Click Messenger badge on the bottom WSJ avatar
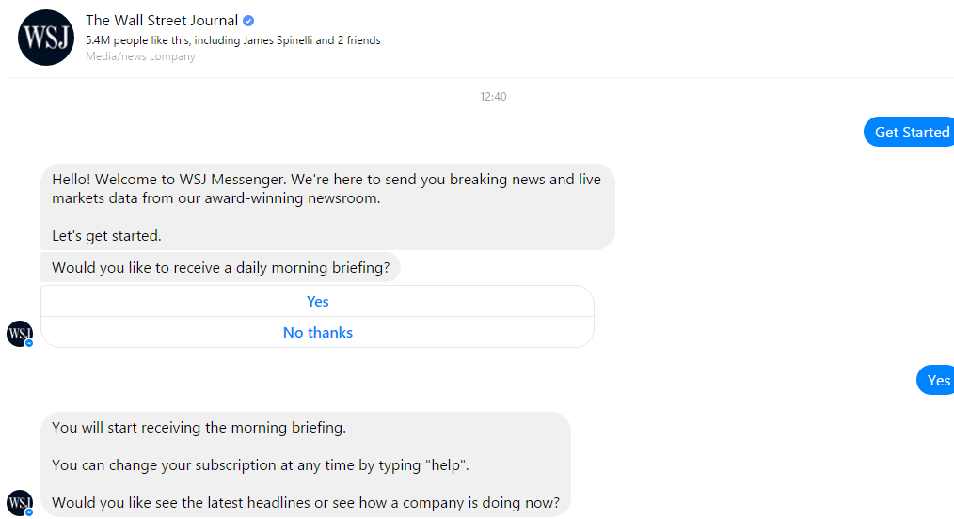 click(x=28, y=512)
